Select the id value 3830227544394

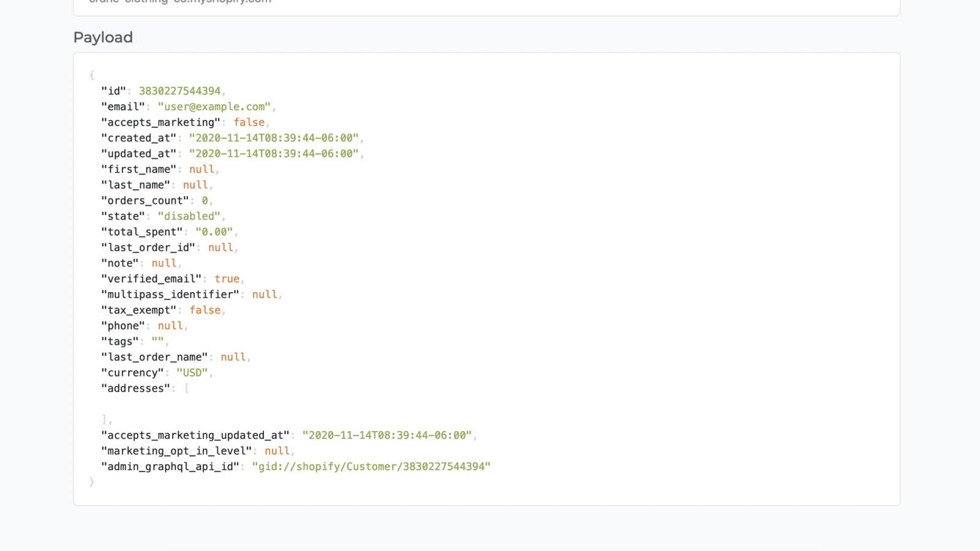[x=179, y=91]
